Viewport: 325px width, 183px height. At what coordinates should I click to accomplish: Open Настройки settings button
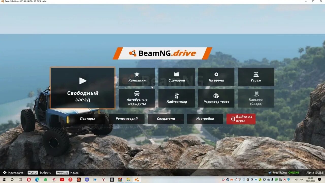click(x=205, y=119)
